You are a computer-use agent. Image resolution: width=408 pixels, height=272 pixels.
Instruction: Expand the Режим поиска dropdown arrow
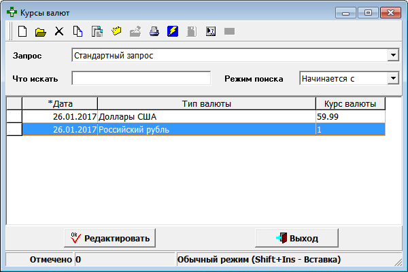tap(393, 78)
